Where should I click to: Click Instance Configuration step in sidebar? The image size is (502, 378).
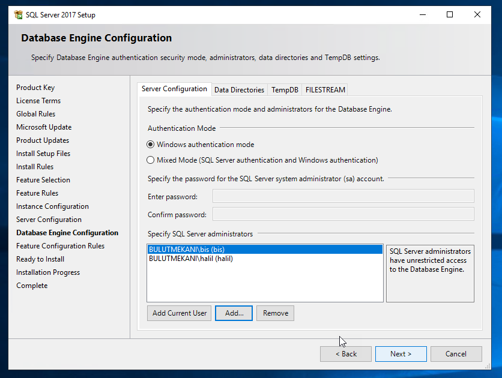click(x=52, y=206)
